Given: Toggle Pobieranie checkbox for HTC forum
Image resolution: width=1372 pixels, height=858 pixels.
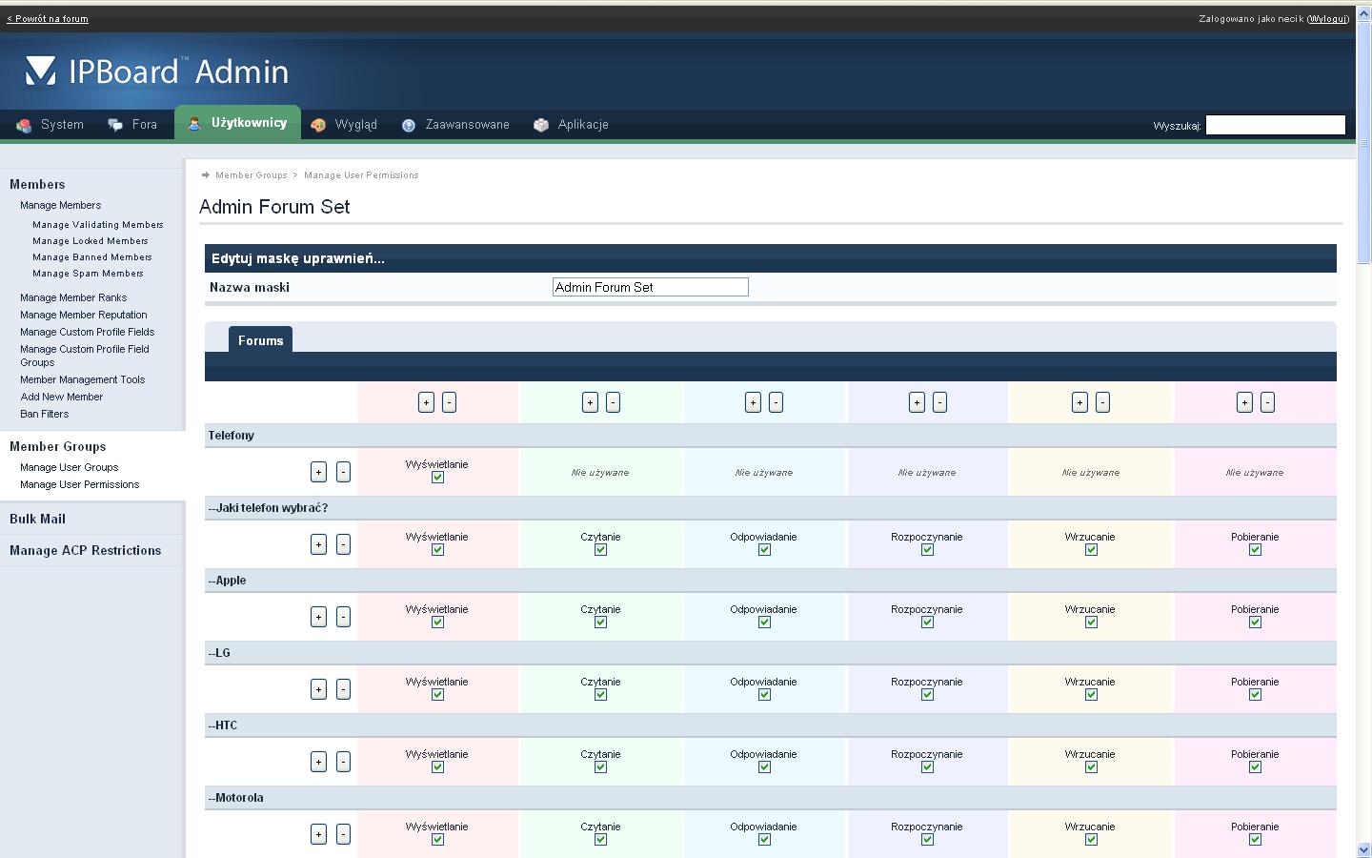Looking at the screenshot, I should coord(1255,767).
